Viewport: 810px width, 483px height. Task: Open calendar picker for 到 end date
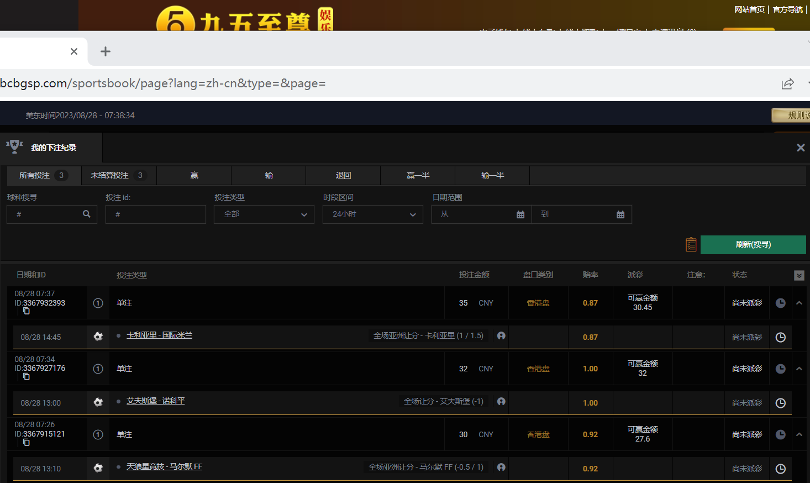(x=620, y=214)
